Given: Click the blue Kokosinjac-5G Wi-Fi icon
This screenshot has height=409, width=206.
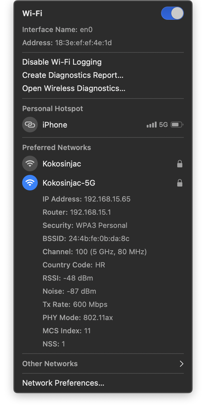Looking at the screenshot, I should [x=30, y=183].
